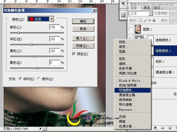Screen dimensions: 177x132
Task: Switch to the 通道 tab
Action: coord(147,7)
